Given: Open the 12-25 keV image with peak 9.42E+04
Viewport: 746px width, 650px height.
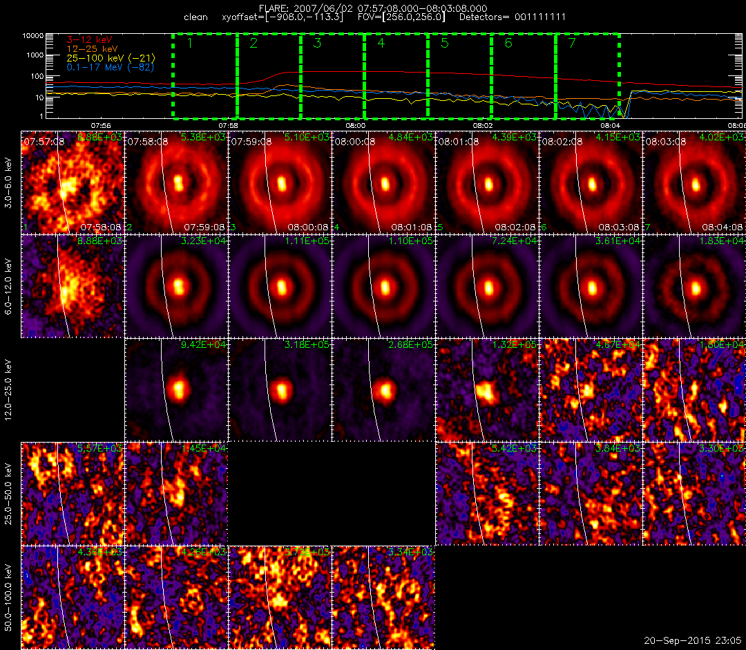Looking at the screenshot, I should click(x=176, y=391).
